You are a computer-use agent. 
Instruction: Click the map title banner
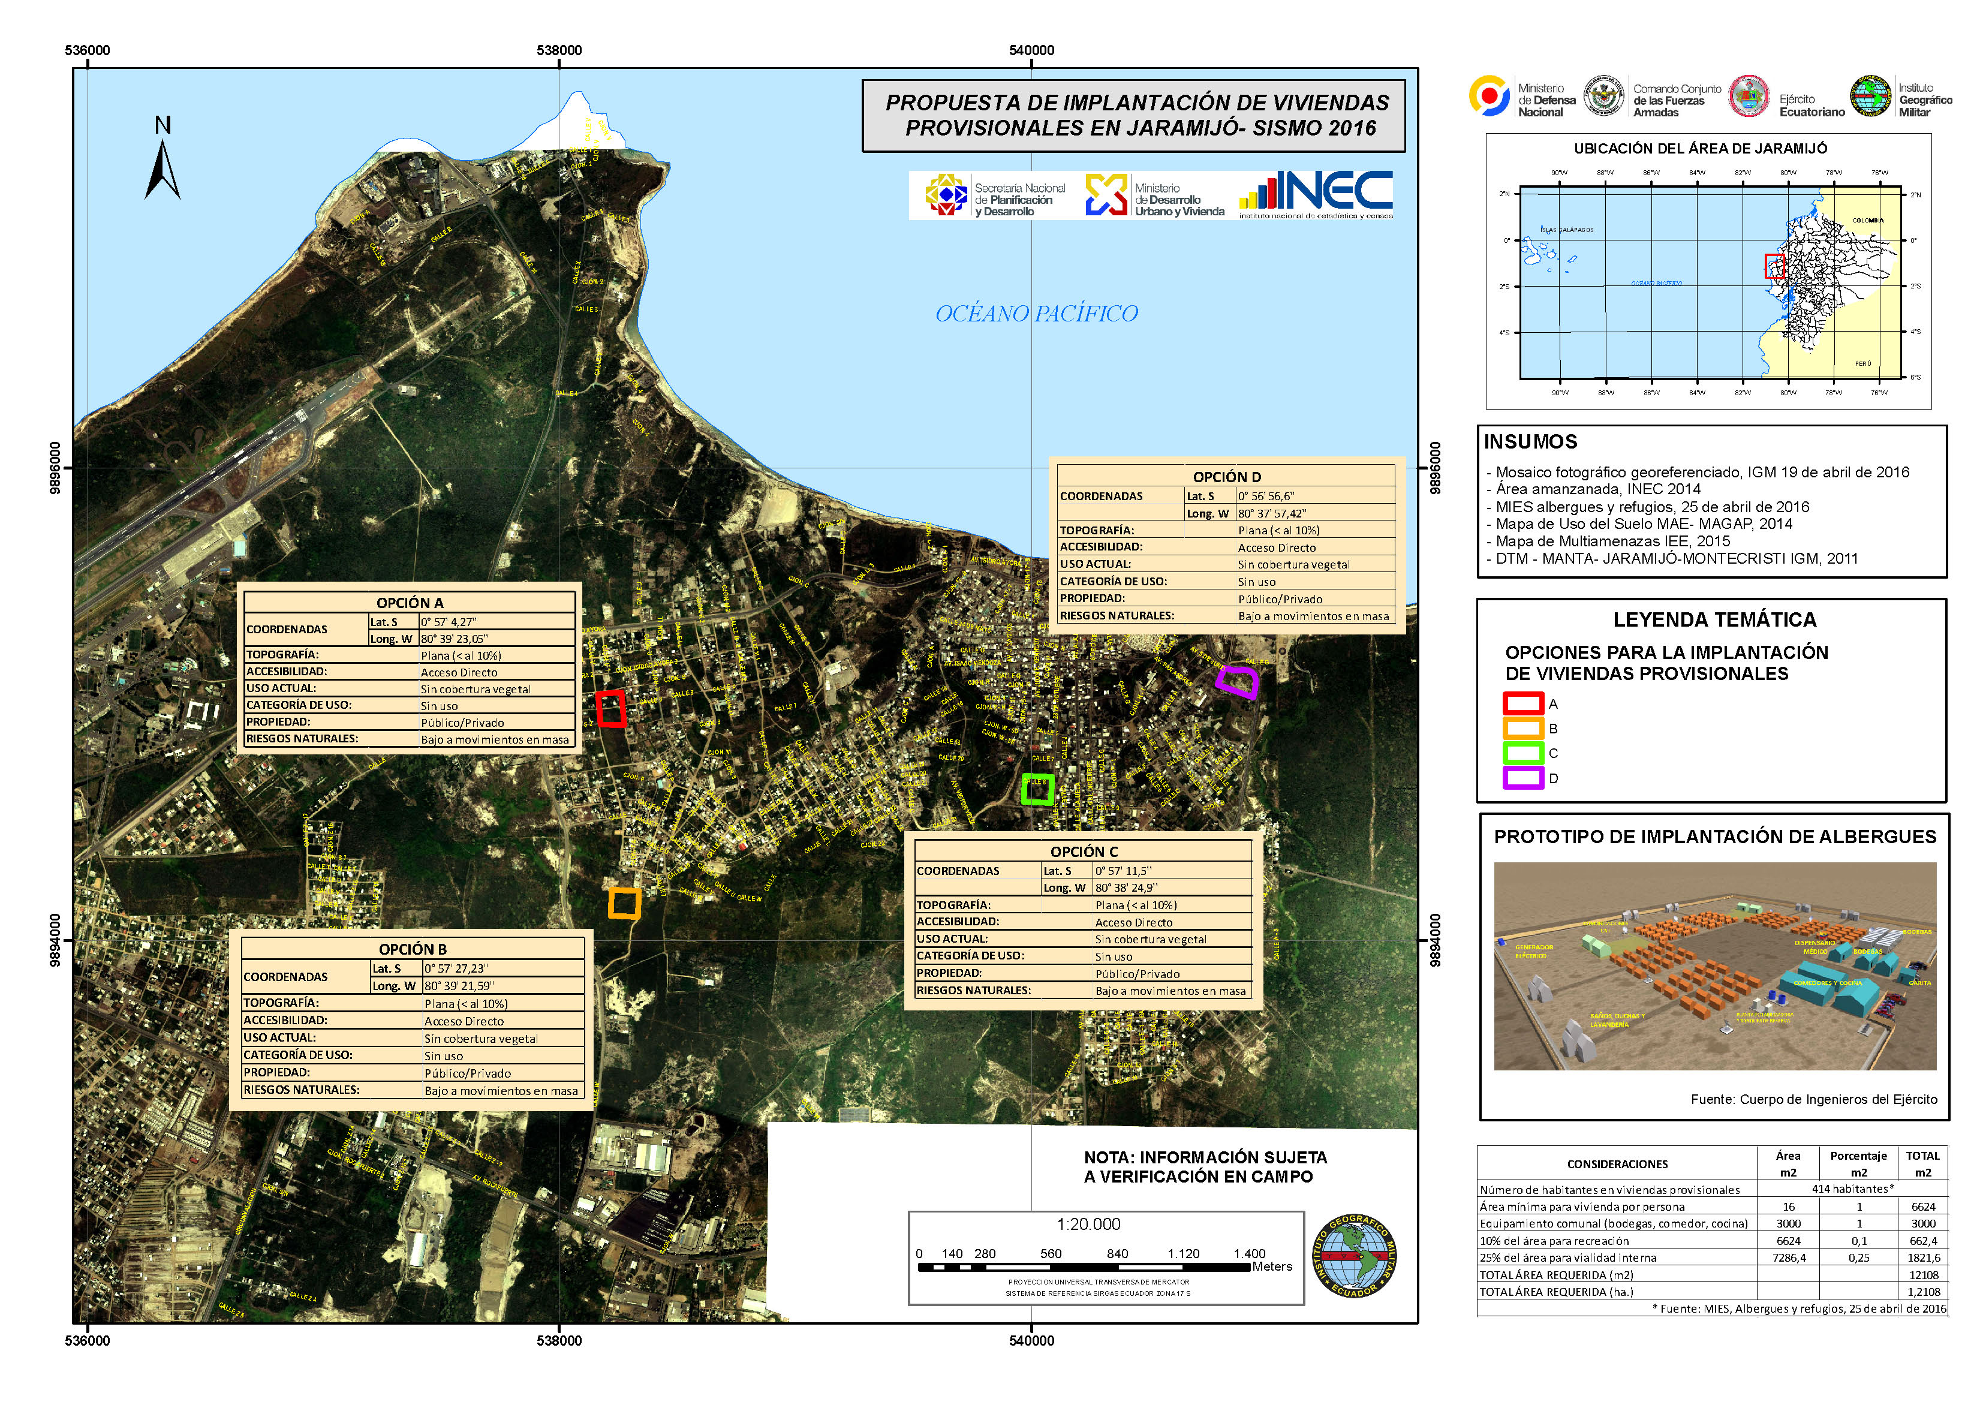(x=1133, y=116)
